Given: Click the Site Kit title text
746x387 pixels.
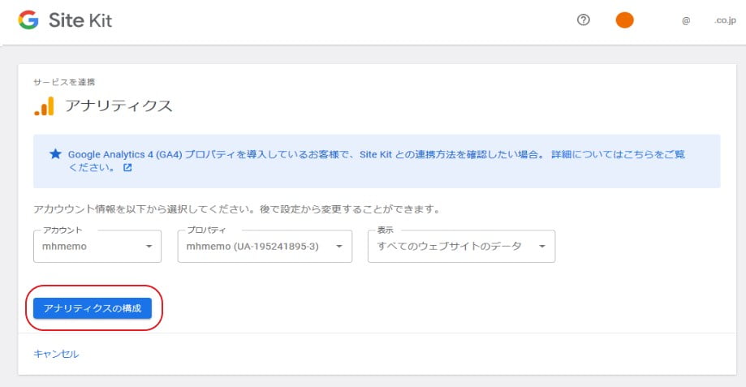Looking at the screenshot, I should pyautogui.click(x=80, y=21).
